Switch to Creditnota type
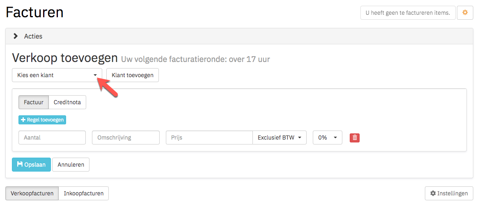 tap(67, 102)
